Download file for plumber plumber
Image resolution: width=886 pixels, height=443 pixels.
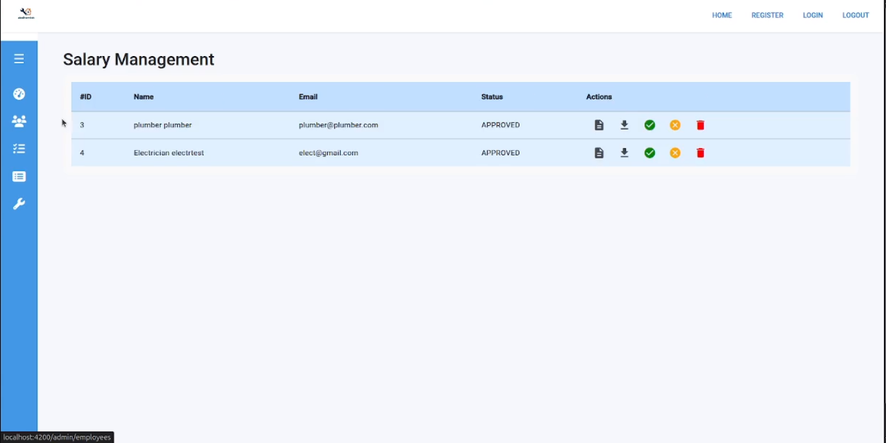(x=624, y=125)
